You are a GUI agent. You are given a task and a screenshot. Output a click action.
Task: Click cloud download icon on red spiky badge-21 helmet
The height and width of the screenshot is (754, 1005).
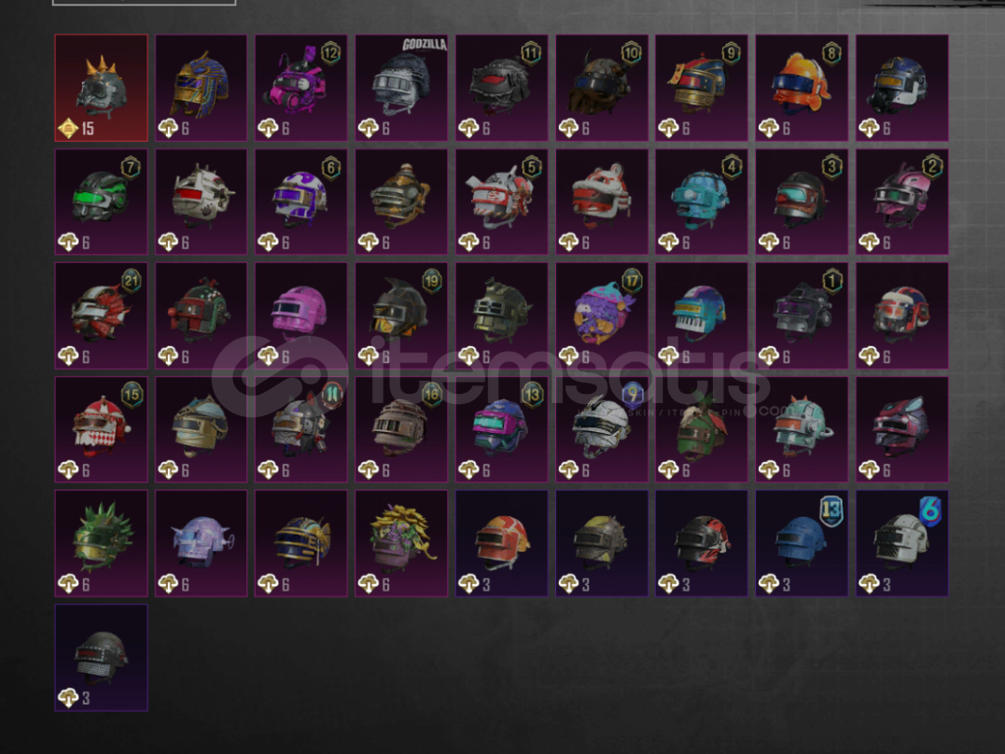tap(68, 356)
